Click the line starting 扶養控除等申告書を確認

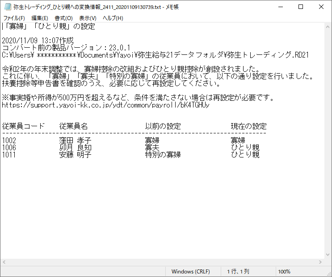point(111,83)
